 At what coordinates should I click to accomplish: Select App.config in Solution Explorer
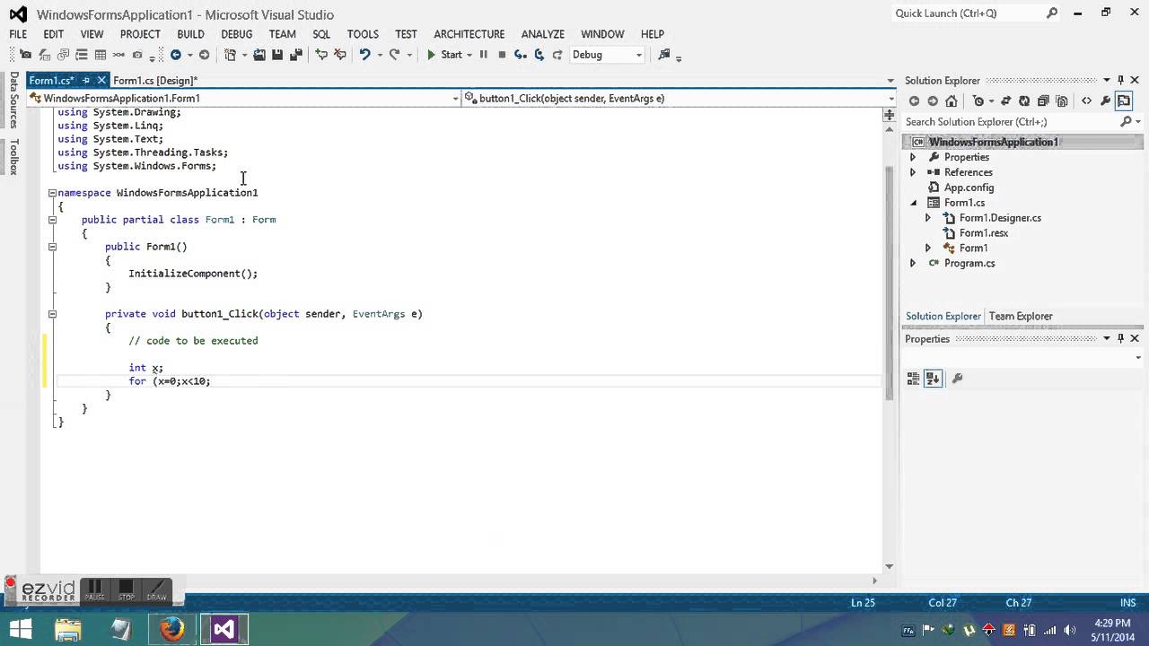tap(969, 188)
